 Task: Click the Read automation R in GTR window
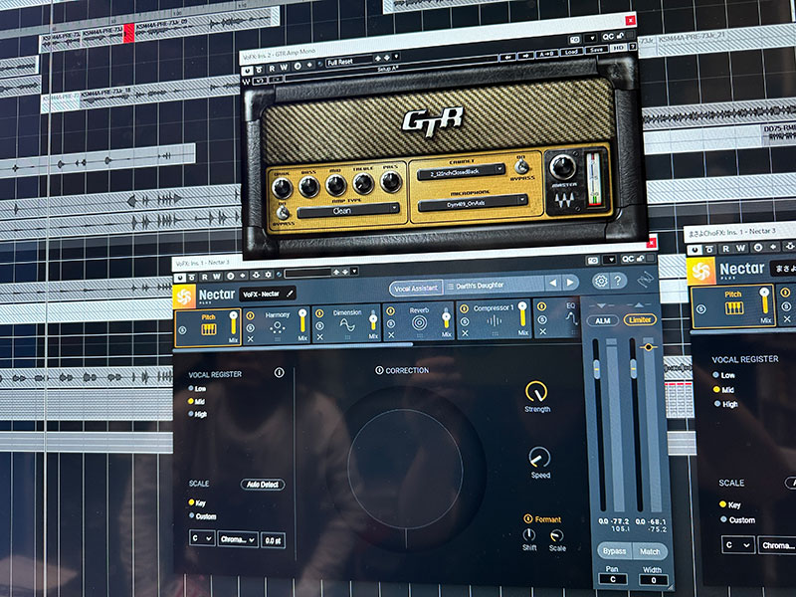click(272, 69)
